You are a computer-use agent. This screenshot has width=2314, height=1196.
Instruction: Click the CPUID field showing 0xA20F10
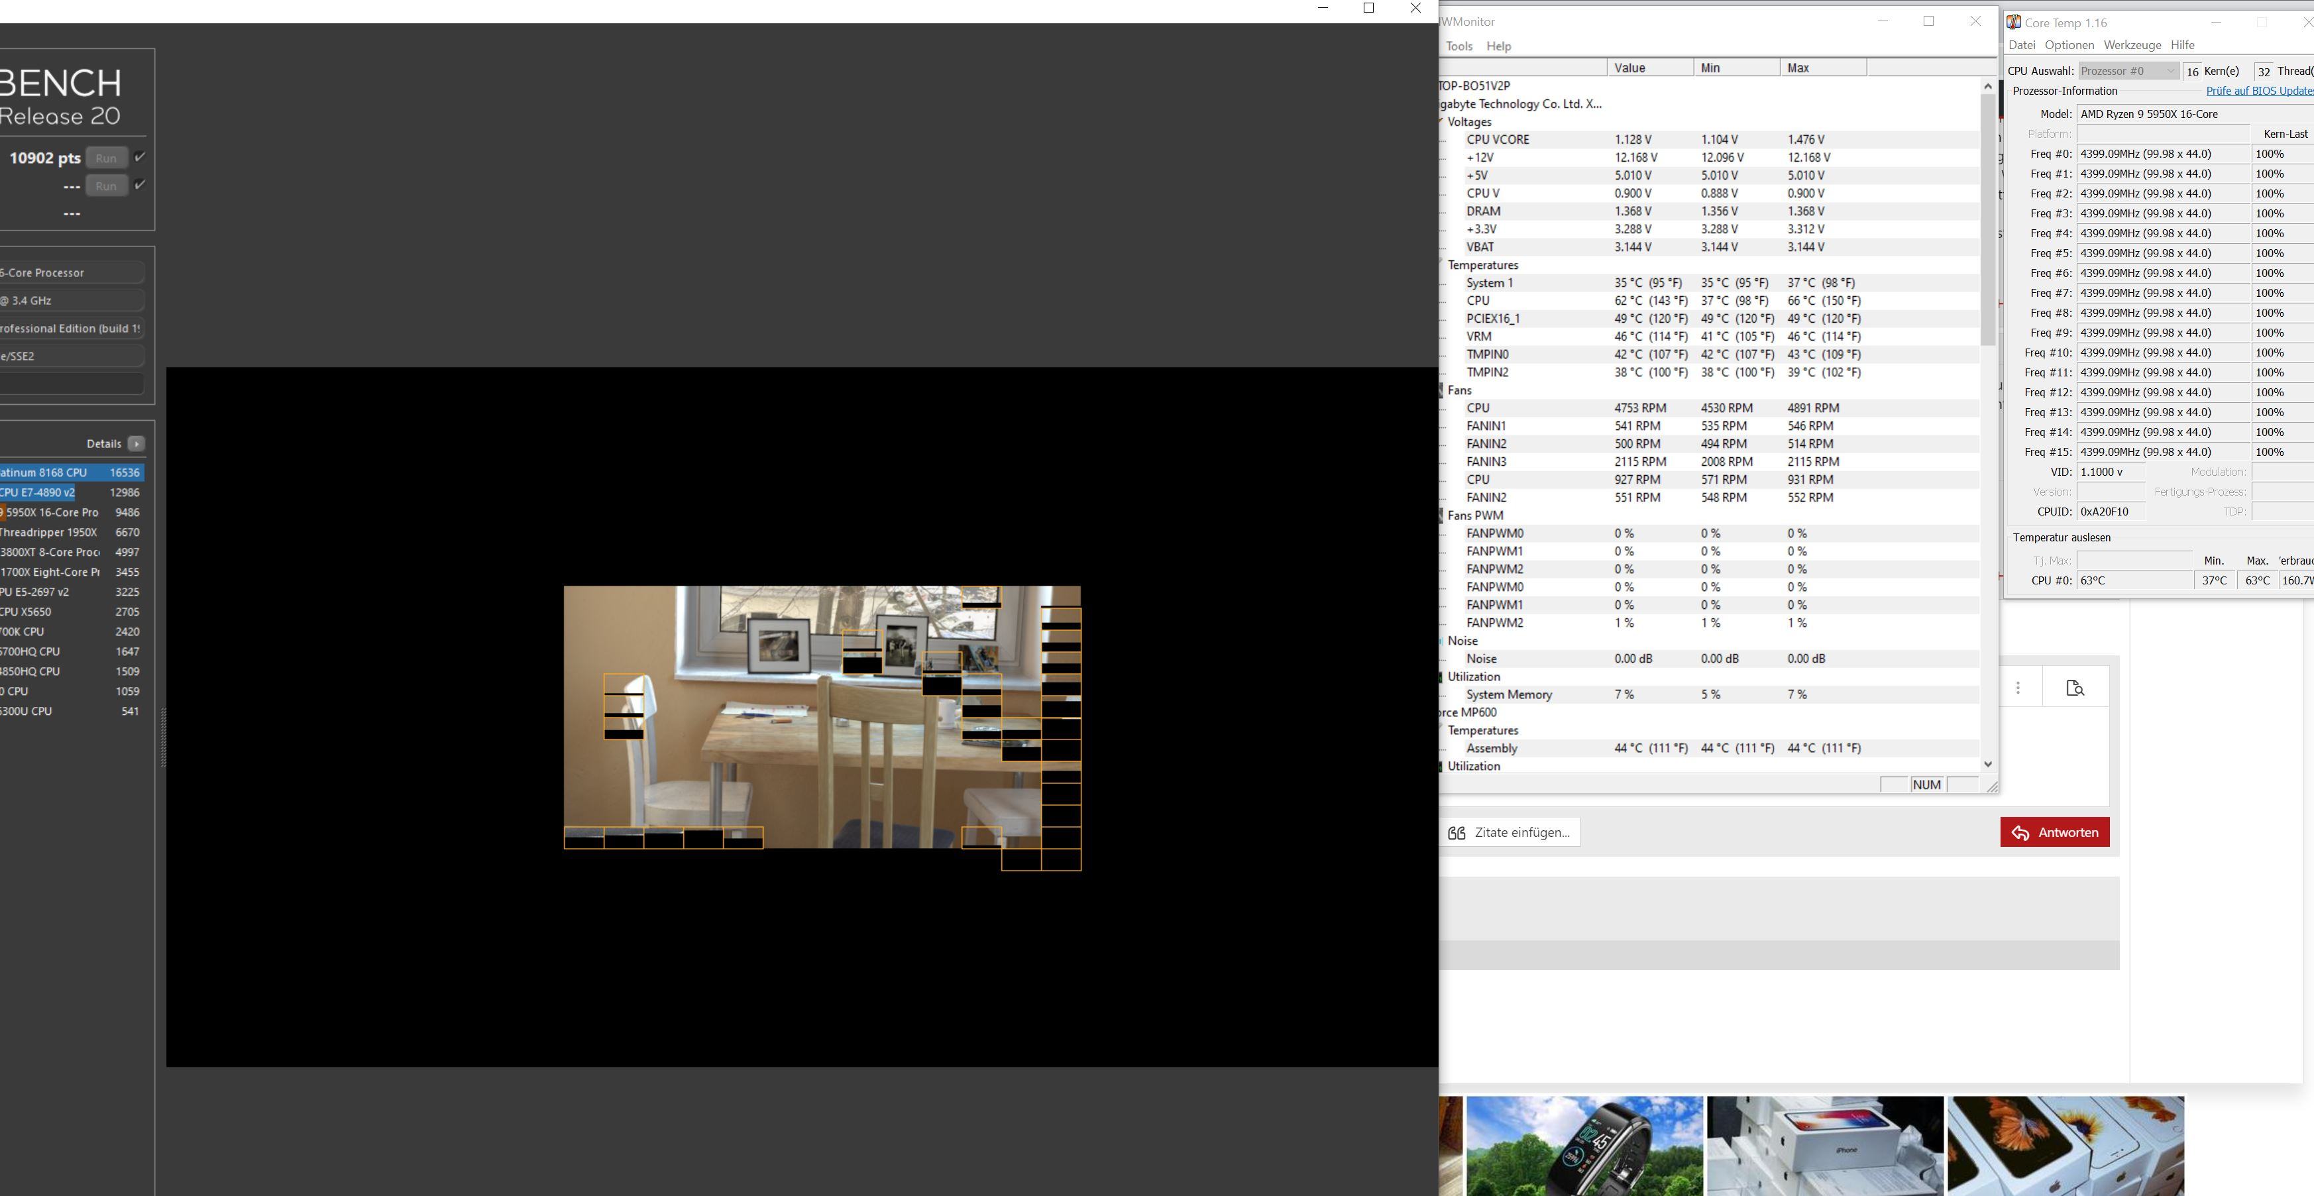(2111, 512)
